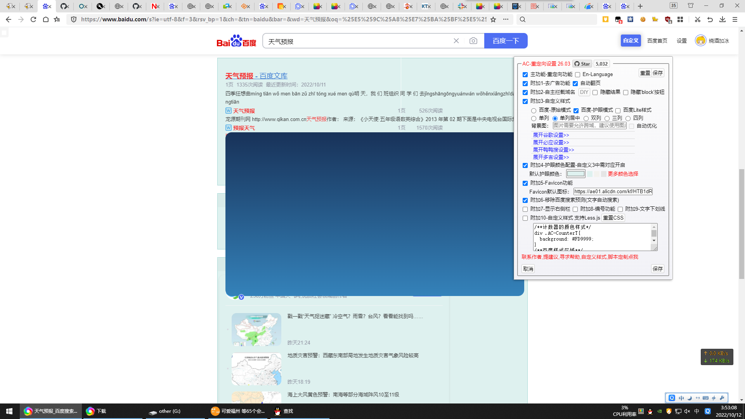Enable the En-Language checkbox

coord(577,74)
